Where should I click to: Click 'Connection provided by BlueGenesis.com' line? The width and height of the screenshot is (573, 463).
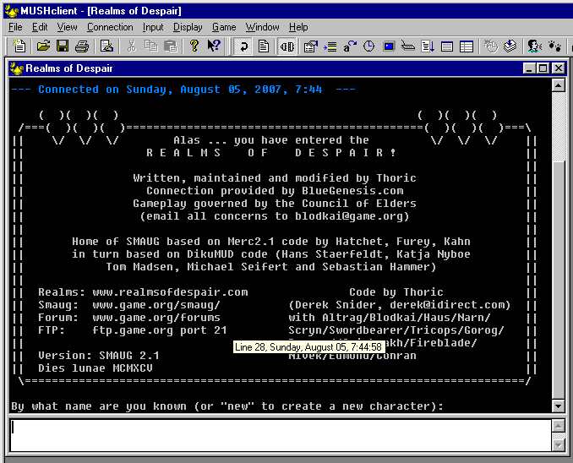tap(275, 191)
